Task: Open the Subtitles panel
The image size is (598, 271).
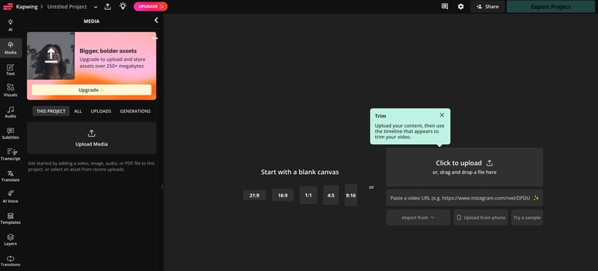Action: [10, 134]
